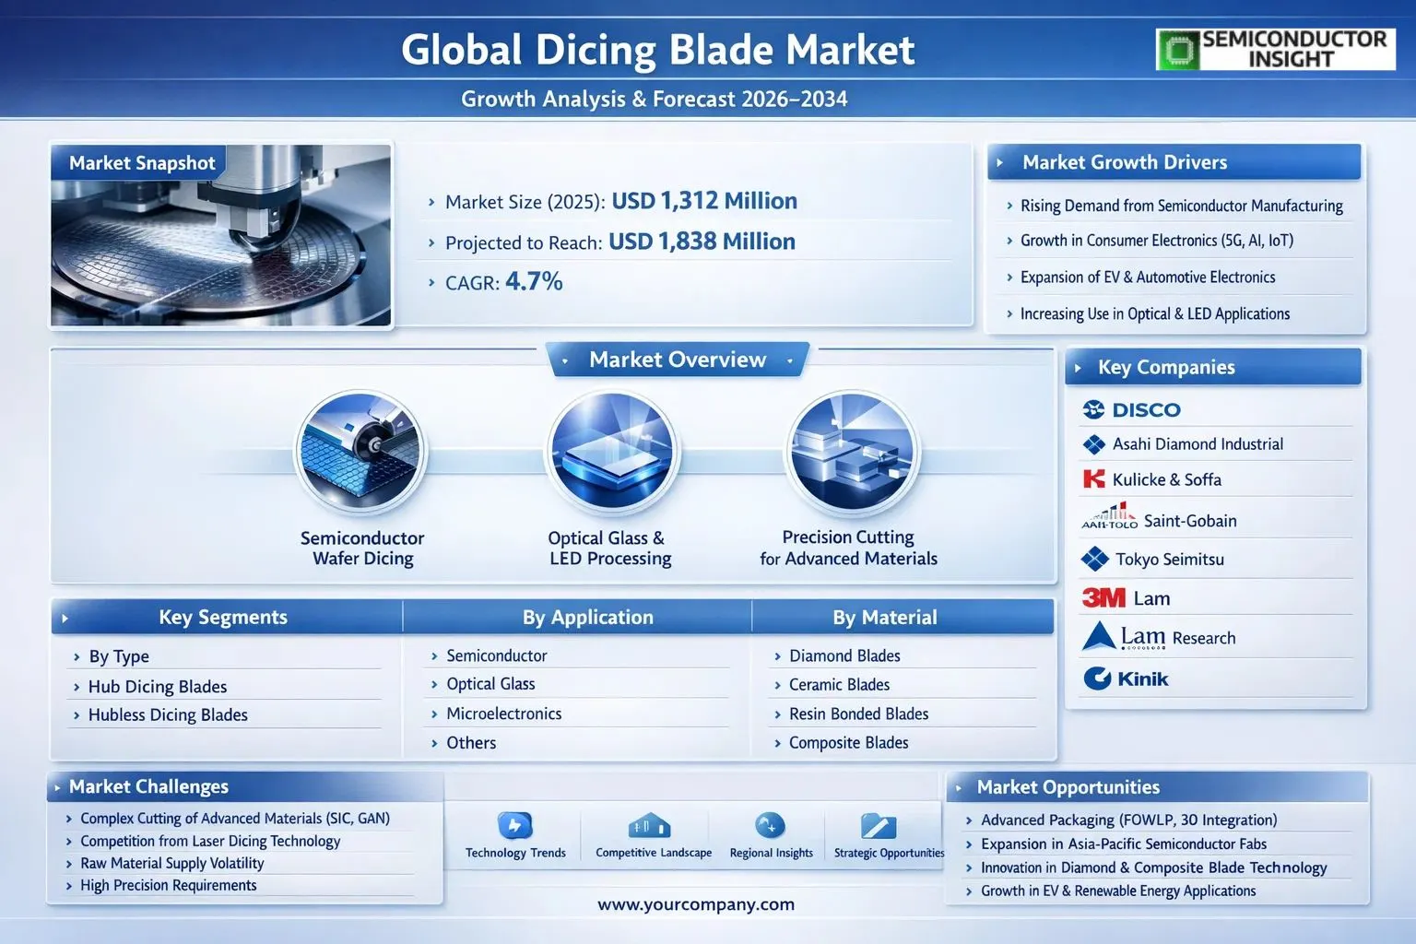Viewport: 1416px width, 944px height.
Task: Click the Strategic Opportunities pencil icon
Action: (878, 825)
